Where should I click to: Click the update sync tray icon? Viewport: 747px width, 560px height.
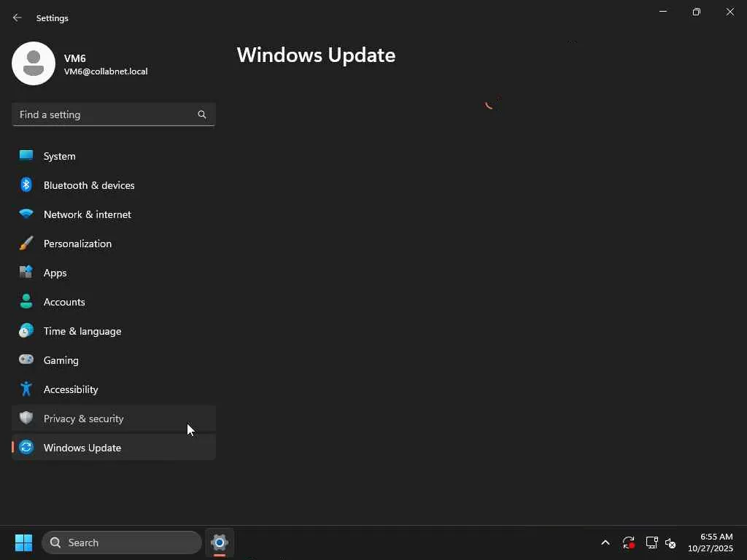629,542
